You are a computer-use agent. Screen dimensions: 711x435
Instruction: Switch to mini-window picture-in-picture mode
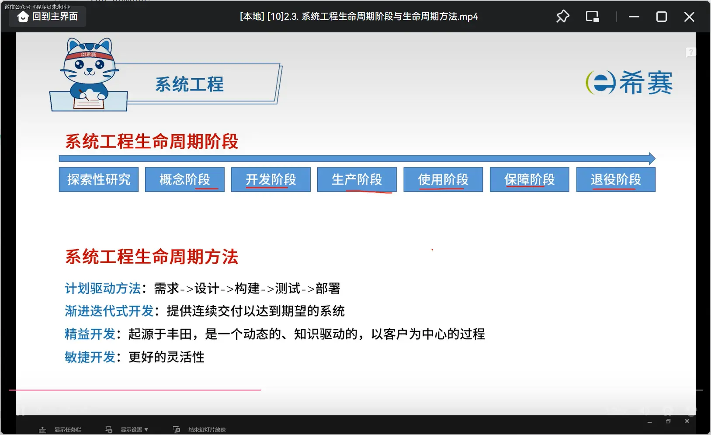tap(592, 17)
